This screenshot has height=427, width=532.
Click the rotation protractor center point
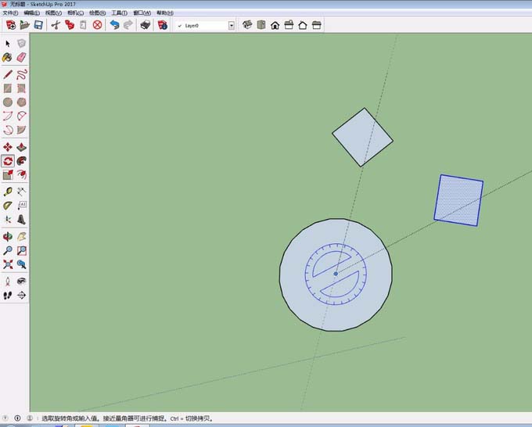(336, 274)
